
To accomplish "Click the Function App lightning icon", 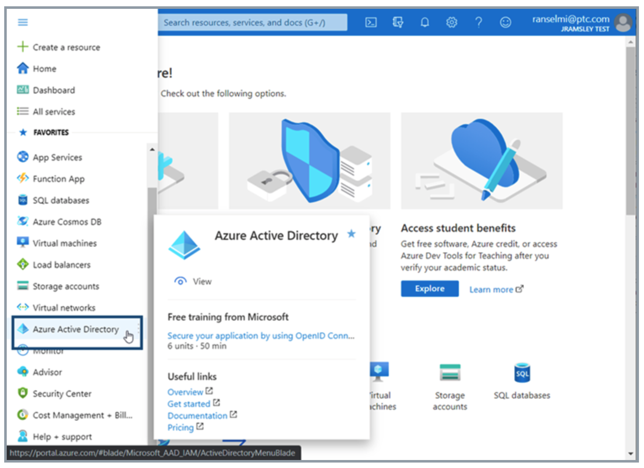I will pos(23,178).
